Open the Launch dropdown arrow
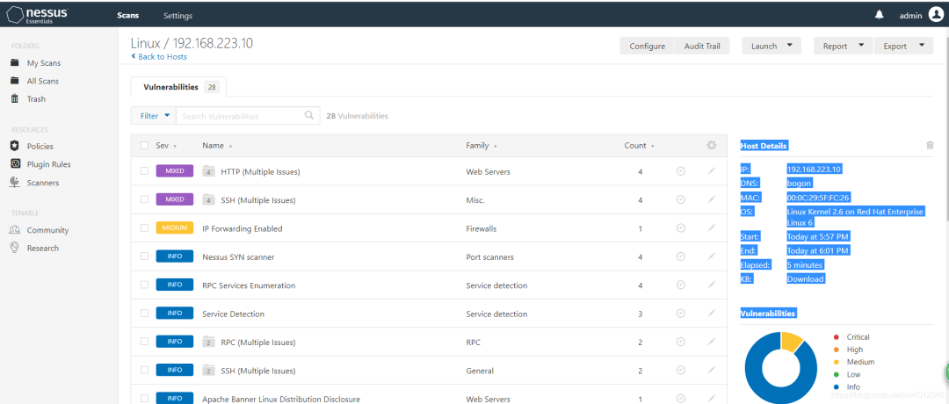This screenshot has width=949, height=404. point(789,46)
